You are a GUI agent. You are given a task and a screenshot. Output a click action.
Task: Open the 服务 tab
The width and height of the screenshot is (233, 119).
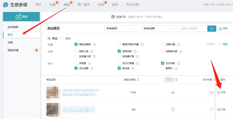pyautogui.click(x=115, y=5)
